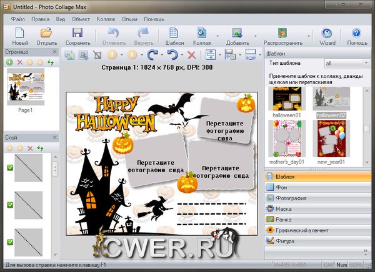Open the Тип шаблона dropdown

pos(341,64)
